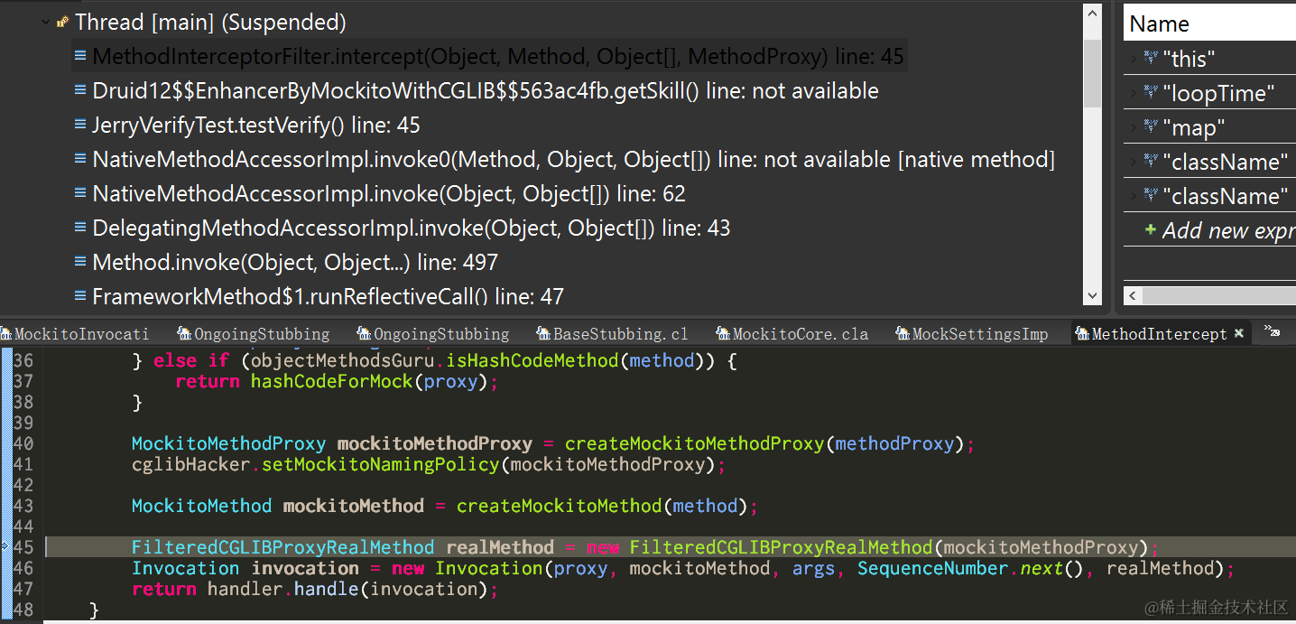Click watch expression icon next to "loopTime"
Image resolution: width=1296 pixels, height=624 pixels.
click(1151, 93)
